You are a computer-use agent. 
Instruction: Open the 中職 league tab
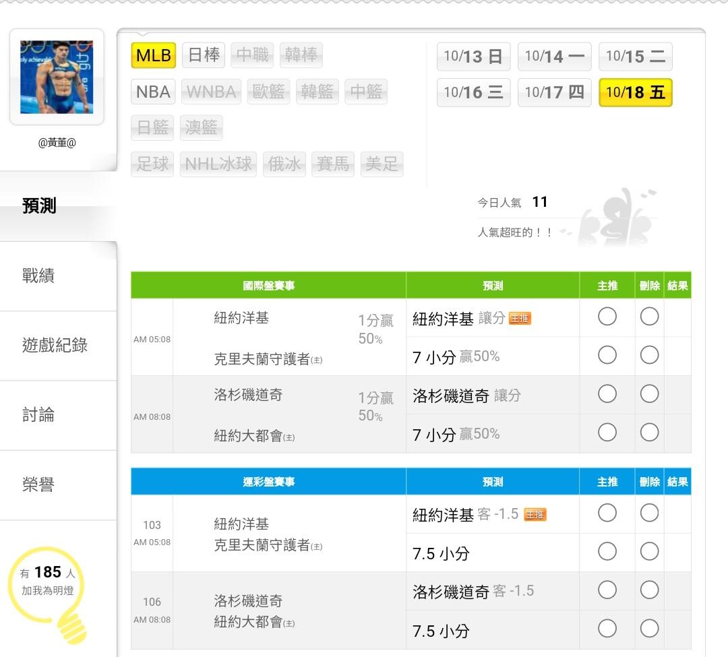(x=253, y=55)
